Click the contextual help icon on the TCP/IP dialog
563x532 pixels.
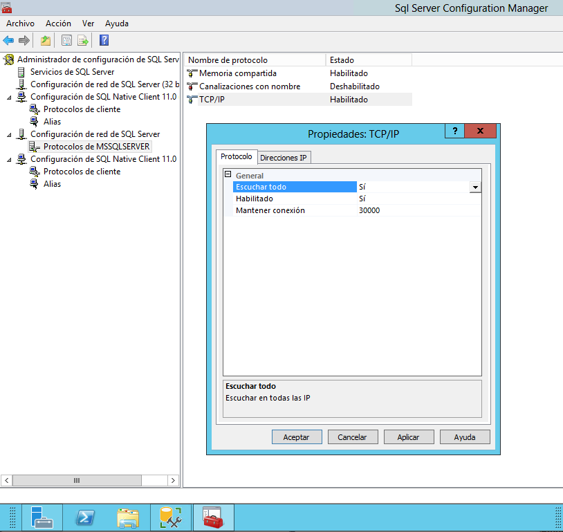[x=454, y=131]
